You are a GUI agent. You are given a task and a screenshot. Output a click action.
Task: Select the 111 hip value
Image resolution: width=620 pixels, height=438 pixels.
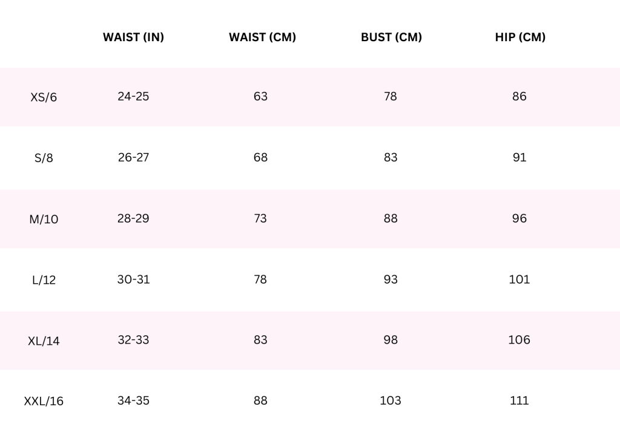(519, 400)
